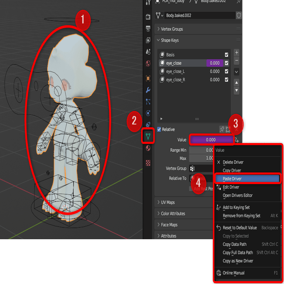The width and height of the screenshot is (284, 284).
Task: Toggle the eye_close shape key checkbox
Action: [x=226, y=63]
